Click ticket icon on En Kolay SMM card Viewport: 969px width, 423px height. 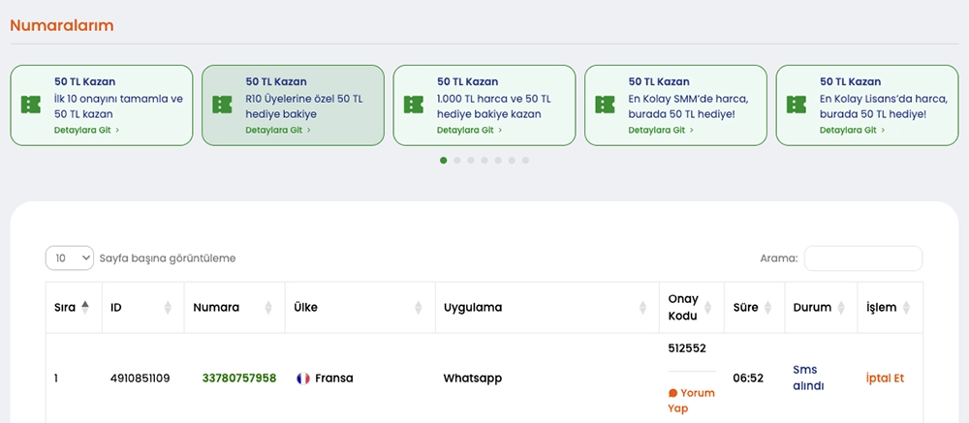606,105
